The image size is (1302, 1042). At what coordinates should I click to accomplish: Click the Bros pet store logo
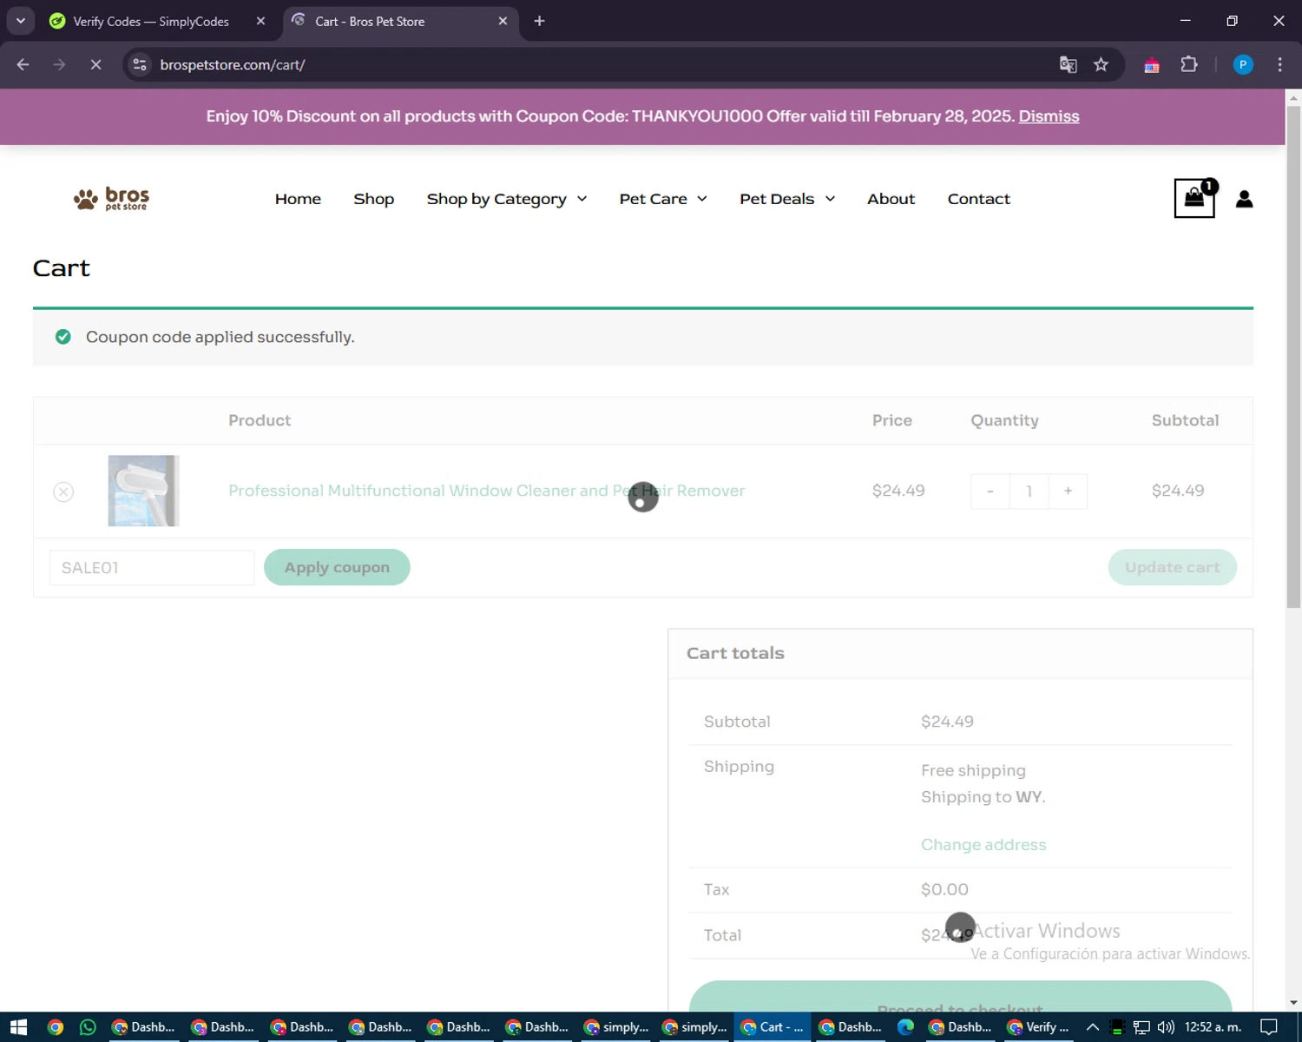click(111, 199)
